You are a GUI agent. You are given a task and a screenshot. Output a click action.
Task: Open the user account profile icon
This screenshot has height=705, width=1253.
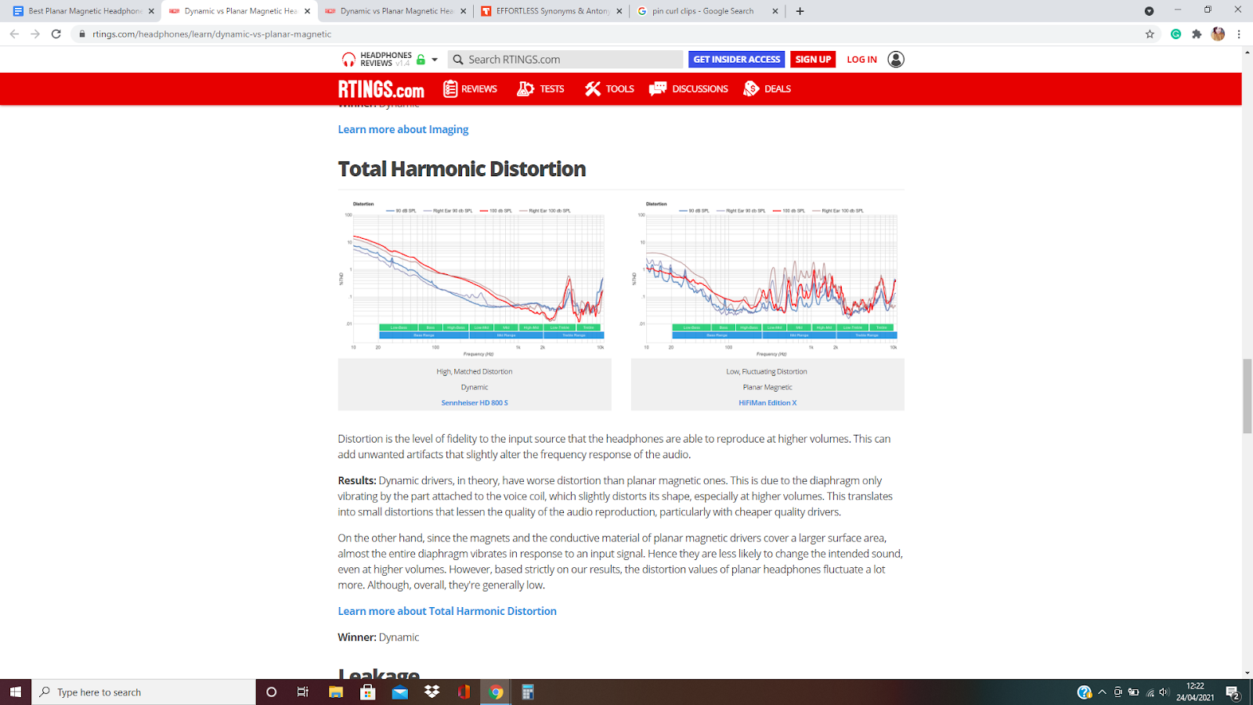[896, 60]
